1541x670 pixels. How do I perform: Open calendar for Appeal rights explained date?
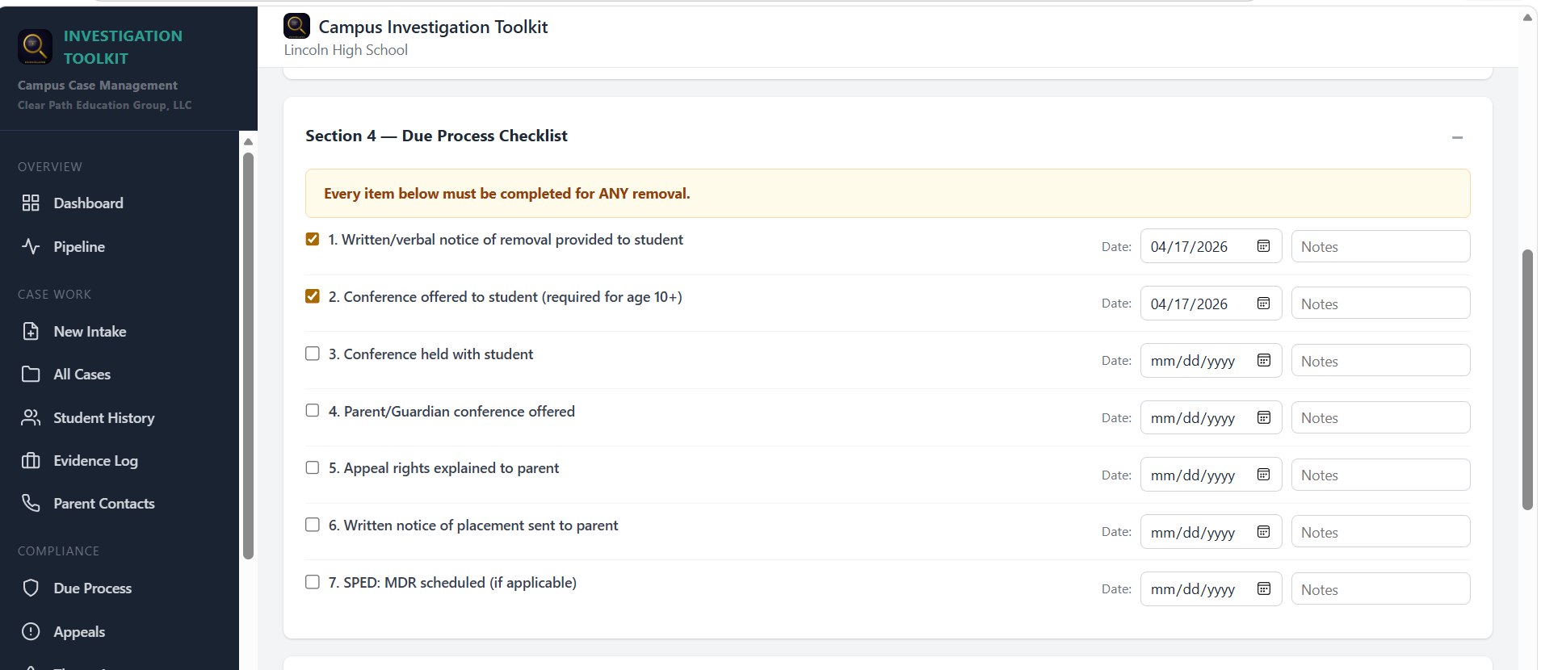coord(1262,474)
